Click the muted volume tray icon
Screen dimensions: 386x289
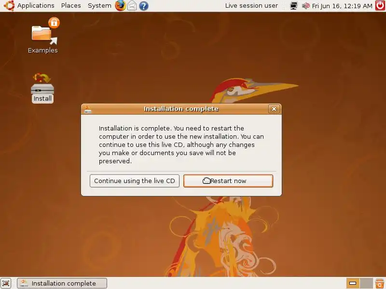pyautogui.click(x=305, y=6)
